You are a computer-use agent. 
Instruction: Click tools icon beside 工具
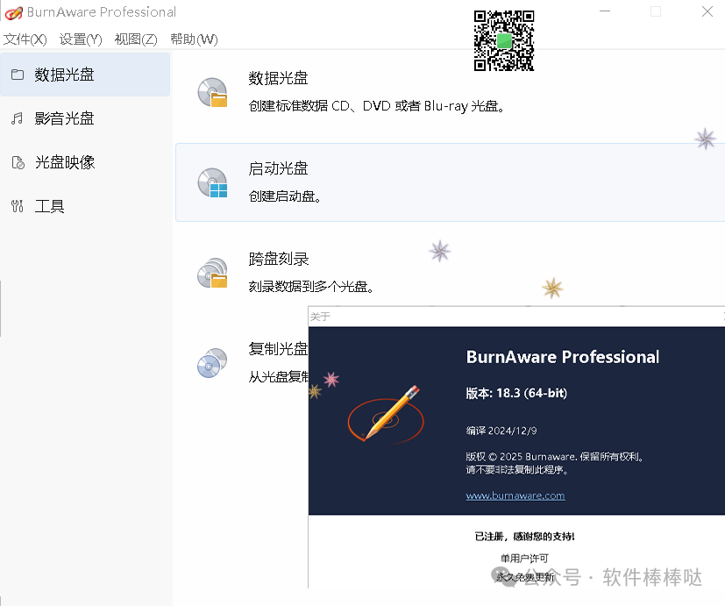(18, 206)
